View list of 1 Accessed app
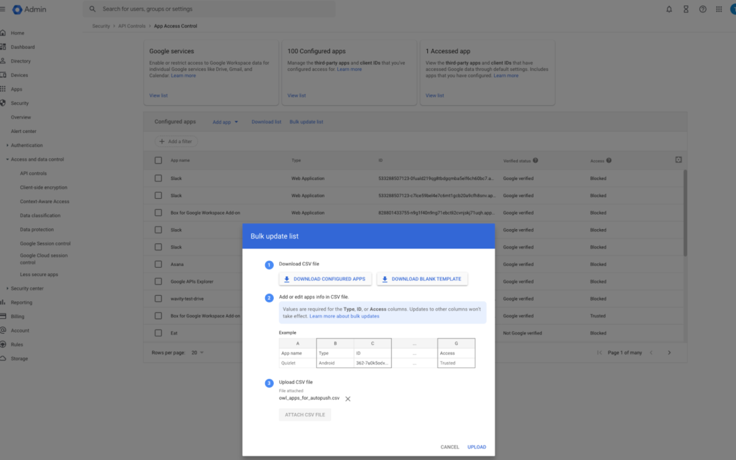736x460 pixels. click(x=435, y=96)
